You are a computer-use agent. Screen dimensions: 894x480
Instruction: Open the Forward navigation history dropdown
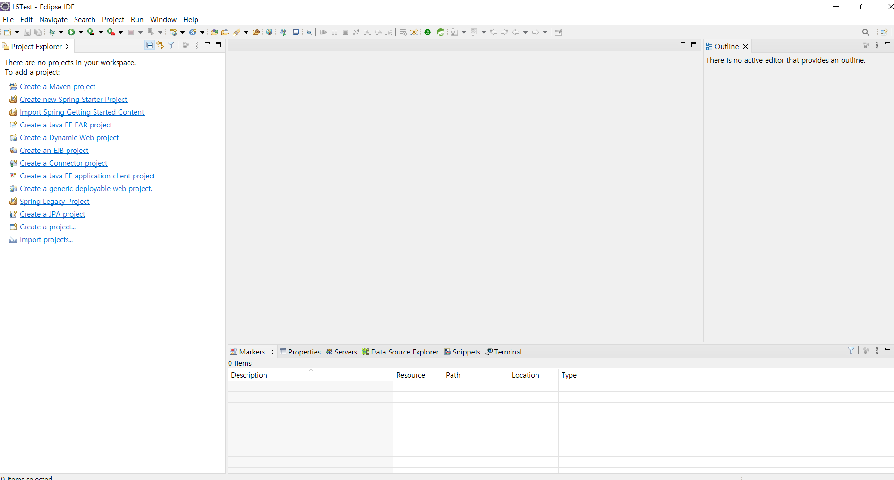(x=545, y=32)
